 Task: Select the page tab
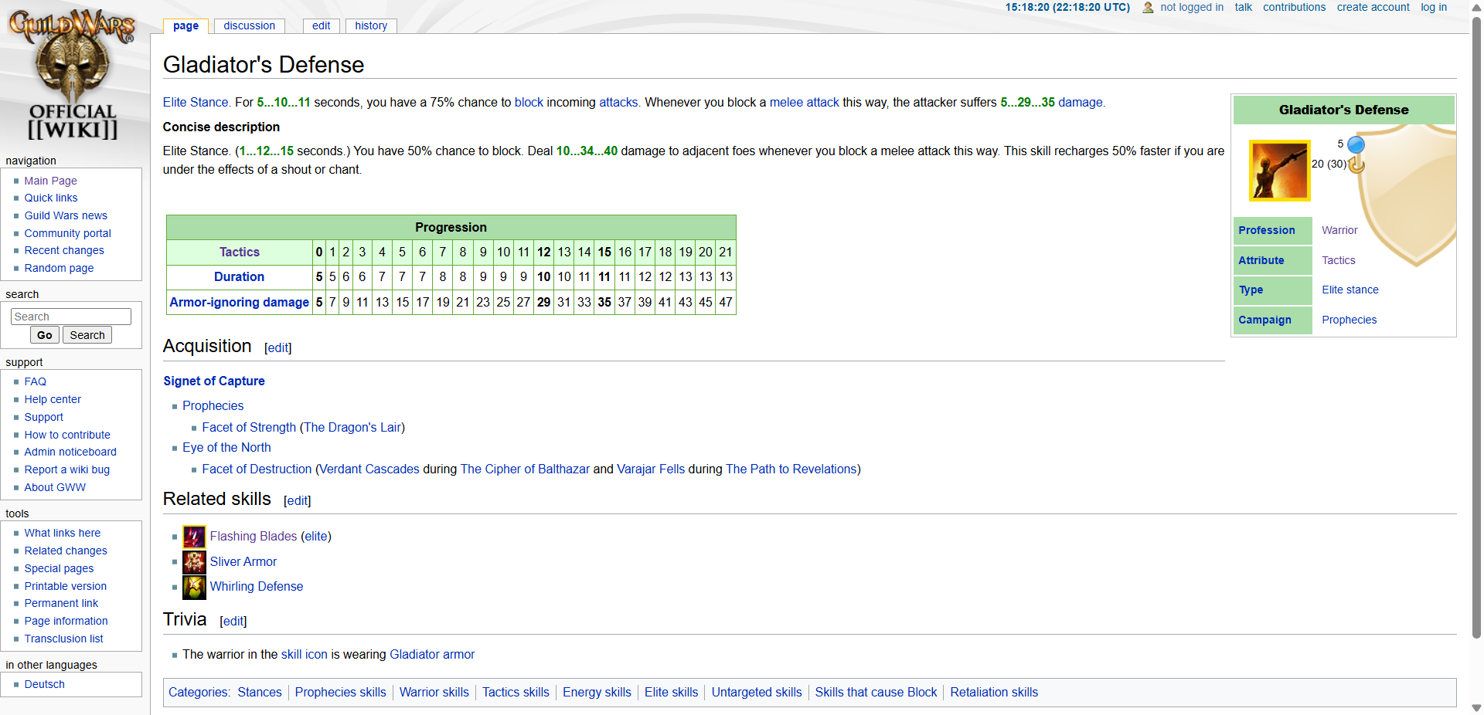tap(185, 25)
